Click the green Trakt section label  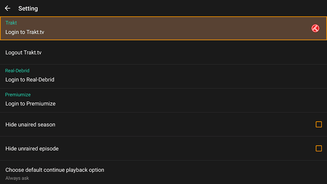tap(11, 23)
